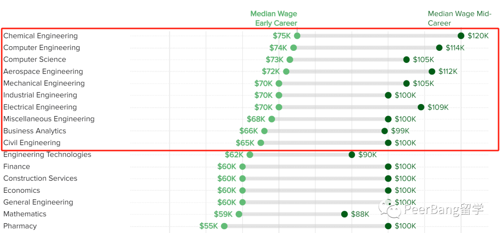The width and height of the screenshot is (500, 233).
Task: Click the Median Wage Early Career header
Action: click(274, 18)
